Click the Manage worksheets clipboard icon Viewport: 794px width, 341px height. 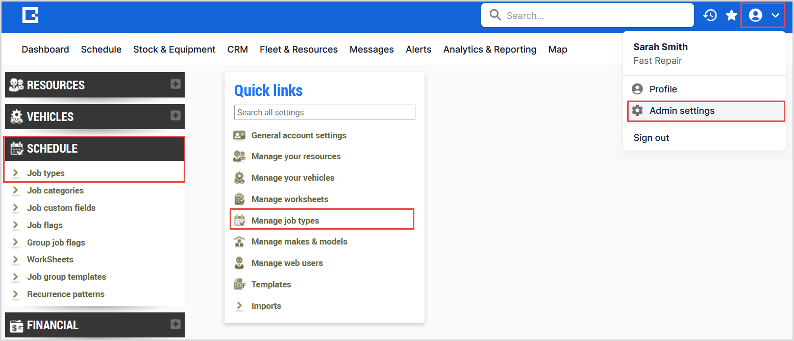(239, 199)
